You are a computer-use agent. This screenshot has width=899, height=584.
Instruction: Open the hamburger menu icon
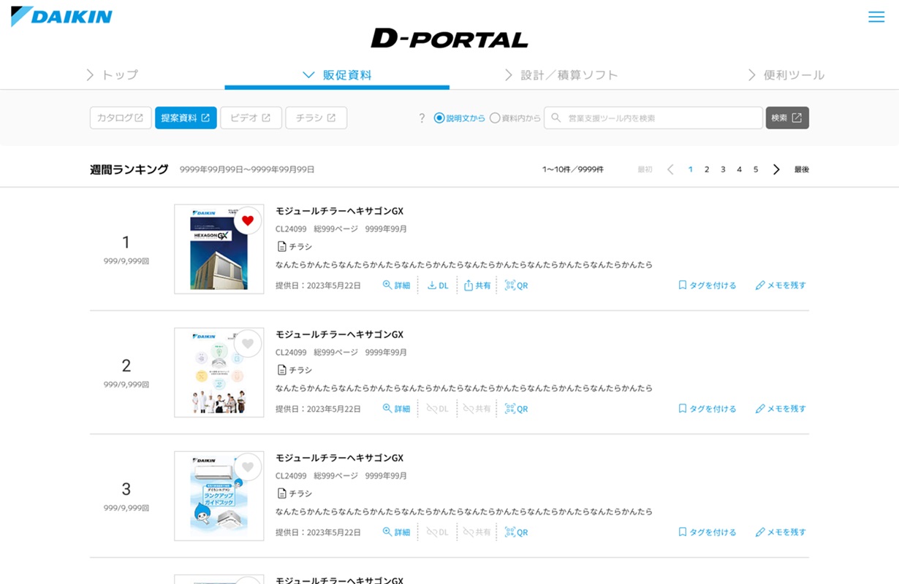tap(876, 17)
